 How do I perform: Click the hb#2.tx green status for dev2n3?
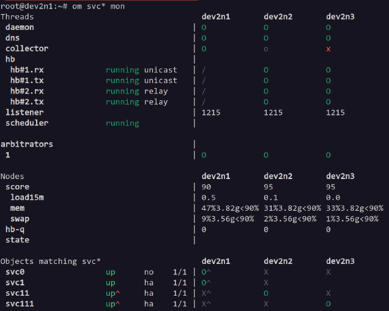328,102
